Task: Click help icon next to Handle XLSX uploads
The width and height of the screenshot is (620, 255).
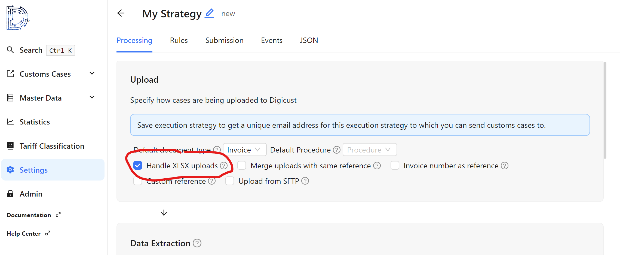Action: click(224, 166)
